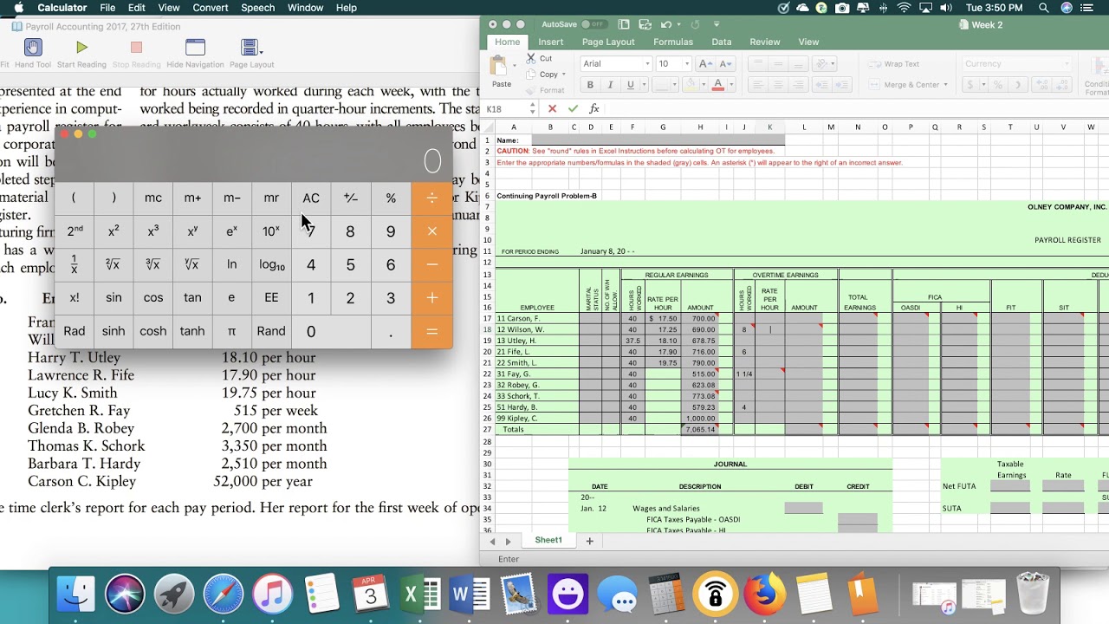Select the Sheet1 sheet tab
This screenshot has height=624, width=1109.
[x=548, y=540]
